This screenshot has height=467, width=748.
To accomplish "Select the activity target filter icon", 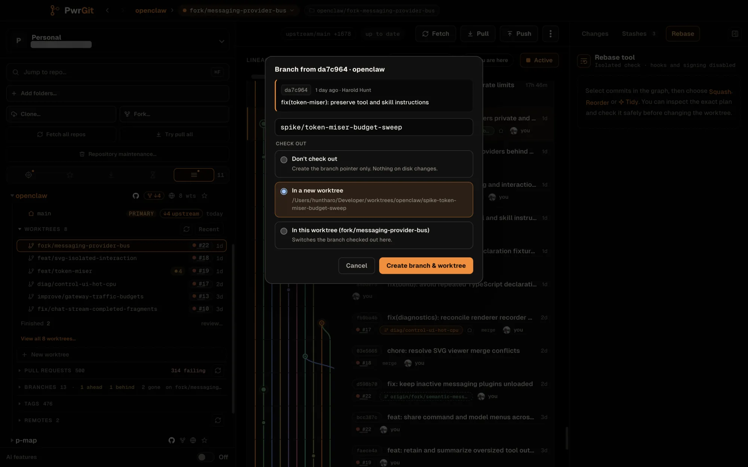I will coord(28,174).
